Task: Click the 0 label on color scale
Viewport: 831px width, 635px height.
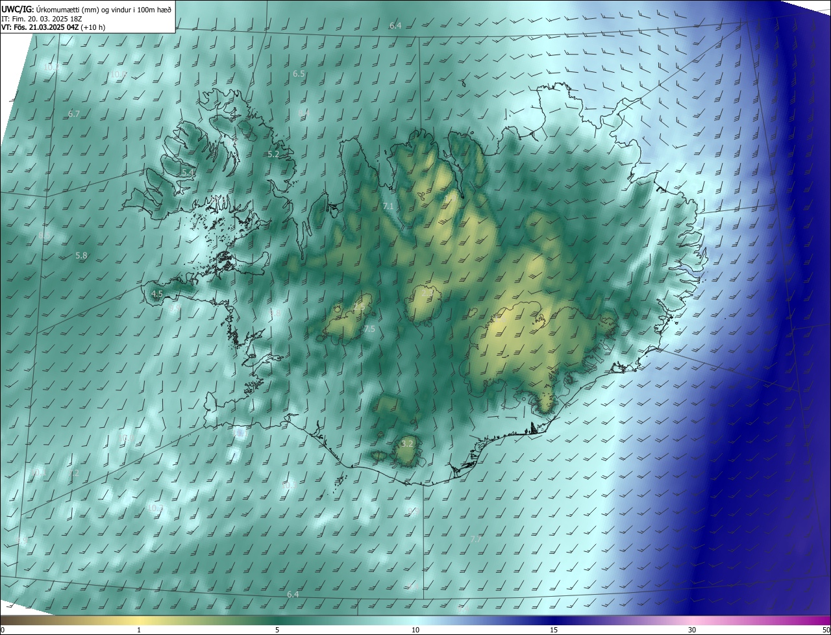Action: pyautogui.click(x=3, y=630)
